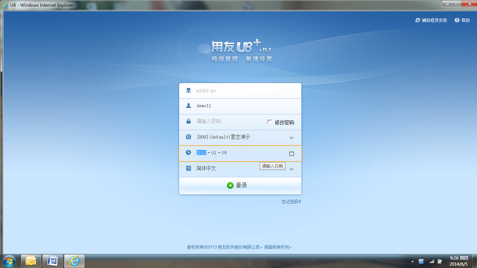Show hidden tray icons arrow
Viewport: 477px width, 268px height.
412,261
